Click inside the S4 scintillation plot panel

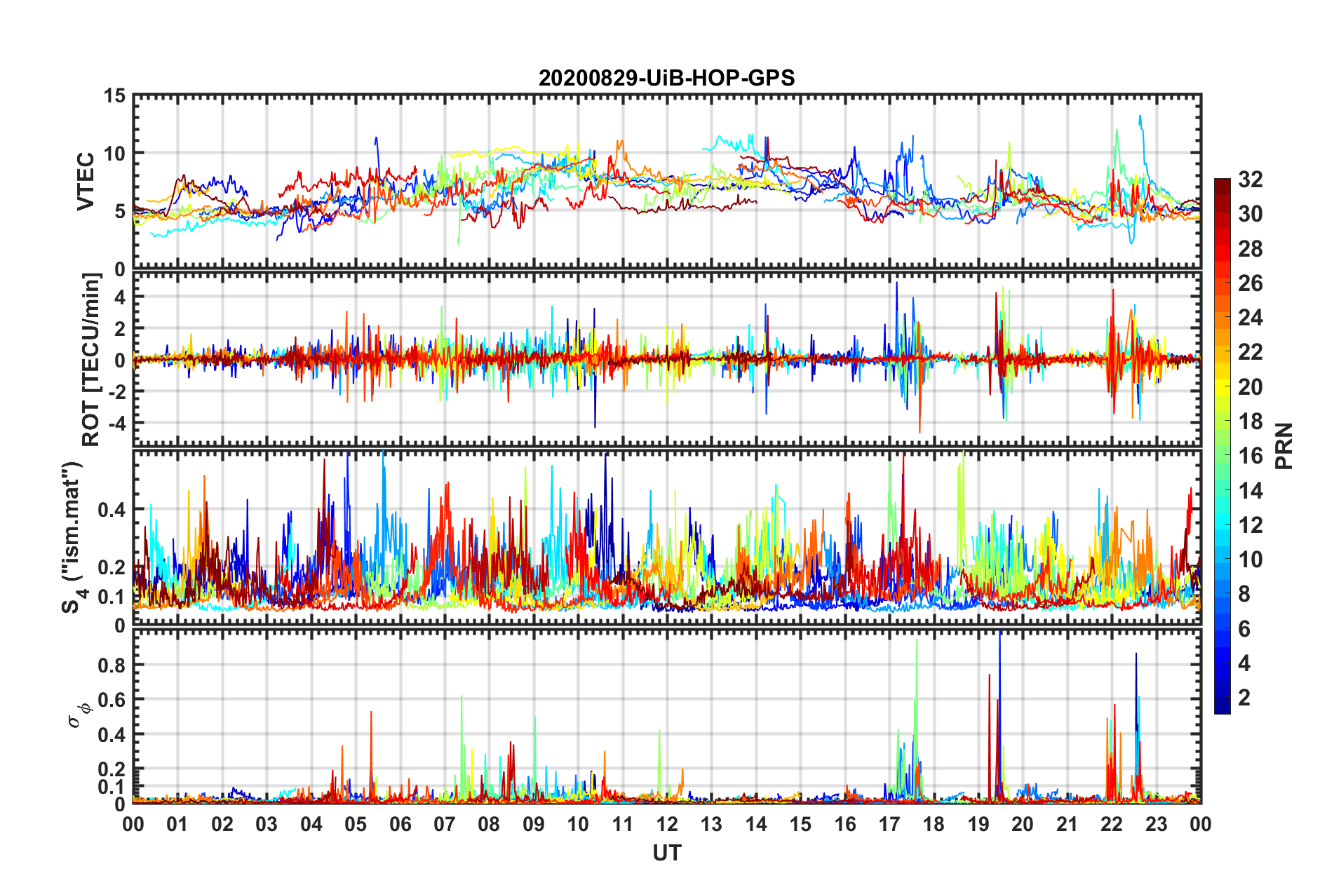tap(667, 537)
